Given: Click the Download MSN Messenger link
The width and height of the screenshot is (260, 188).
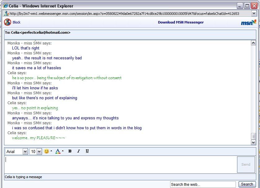Looking at the screenshot, I should 181,22.
